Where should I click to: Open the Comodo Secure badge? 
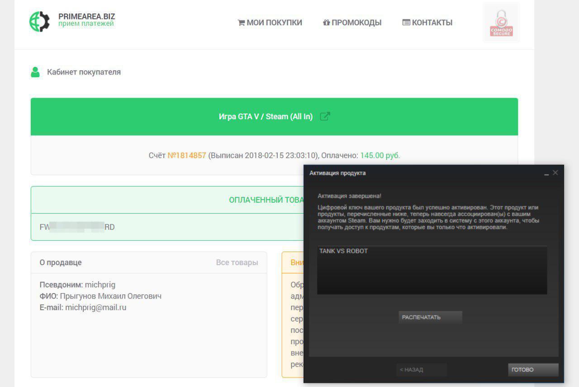pos(501,23)
